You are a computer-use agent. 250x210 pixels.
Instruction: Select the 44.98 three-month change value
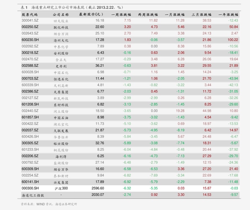point(207,111)
